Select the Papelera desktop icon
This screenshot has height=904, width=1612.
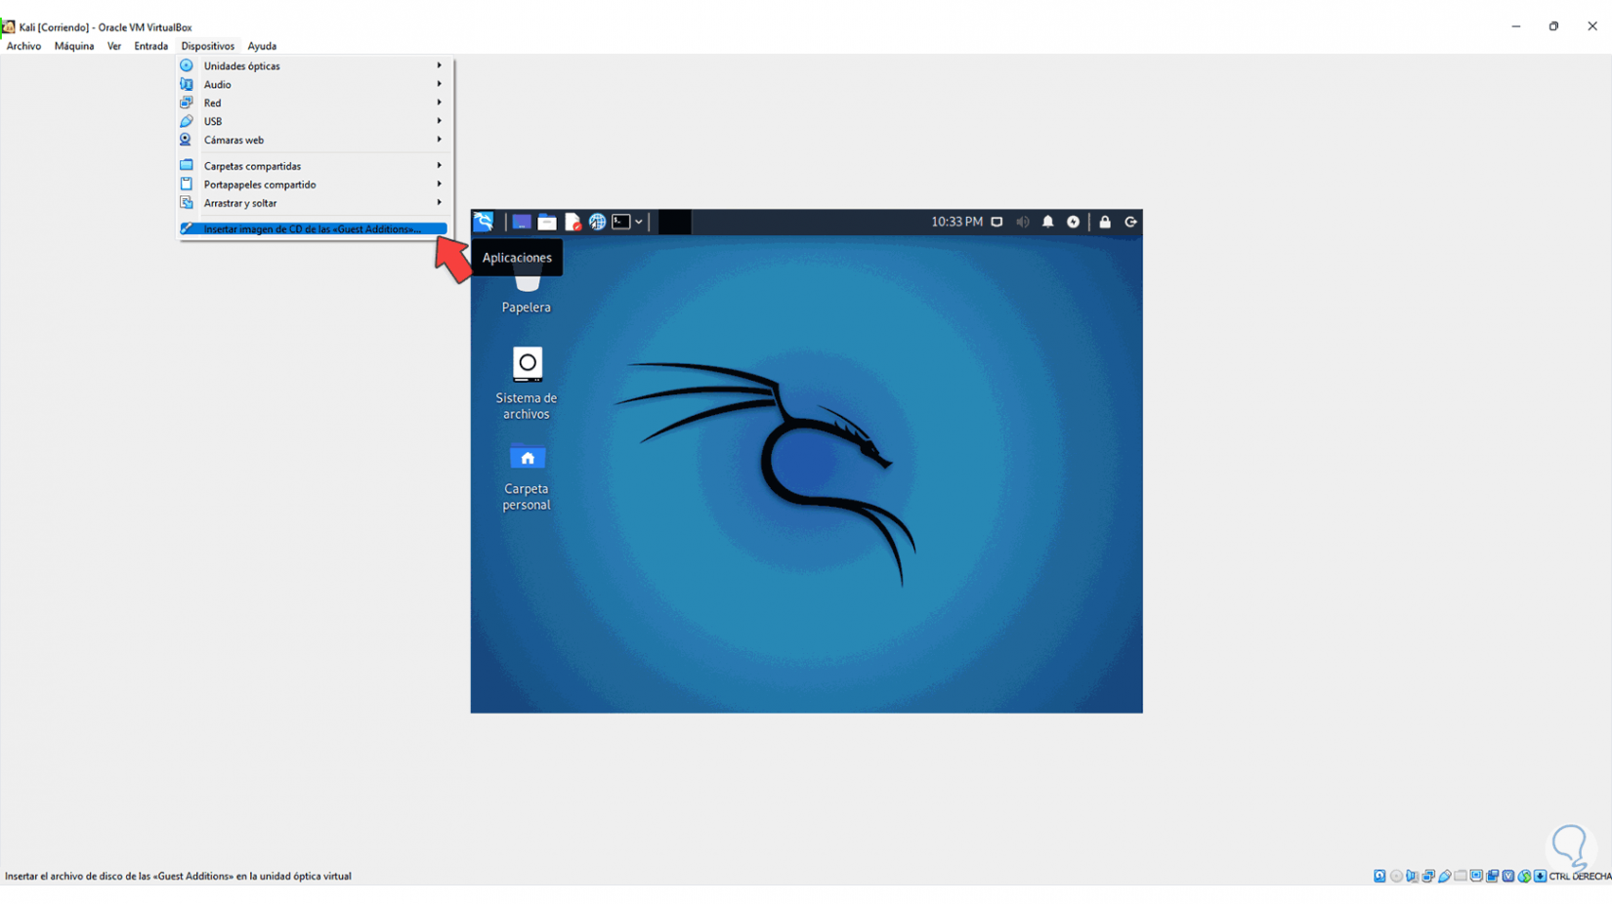click(527, 291)
